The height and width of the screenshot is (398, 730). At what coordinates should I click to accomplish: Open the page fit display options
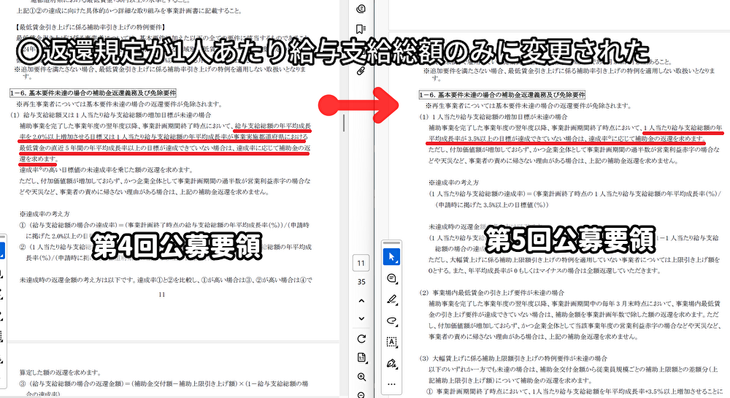point(361,357)
